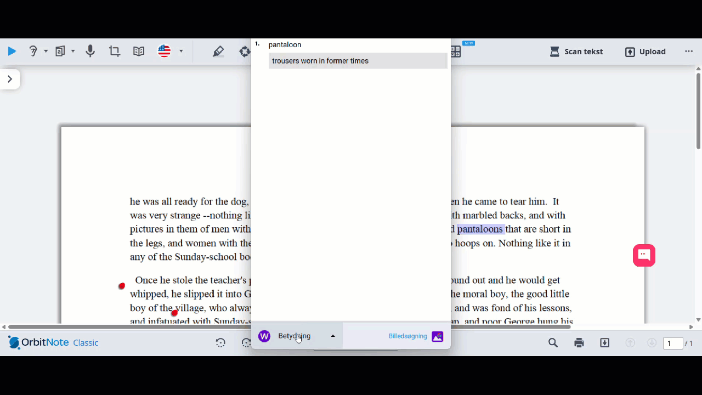The height and width of the screenshot is (395, 702).
Task: Click the highlighted word 'pantaloons' in document
Action: 480,229
